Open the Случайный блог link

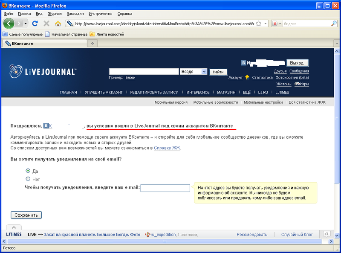(x=297, y=235)
